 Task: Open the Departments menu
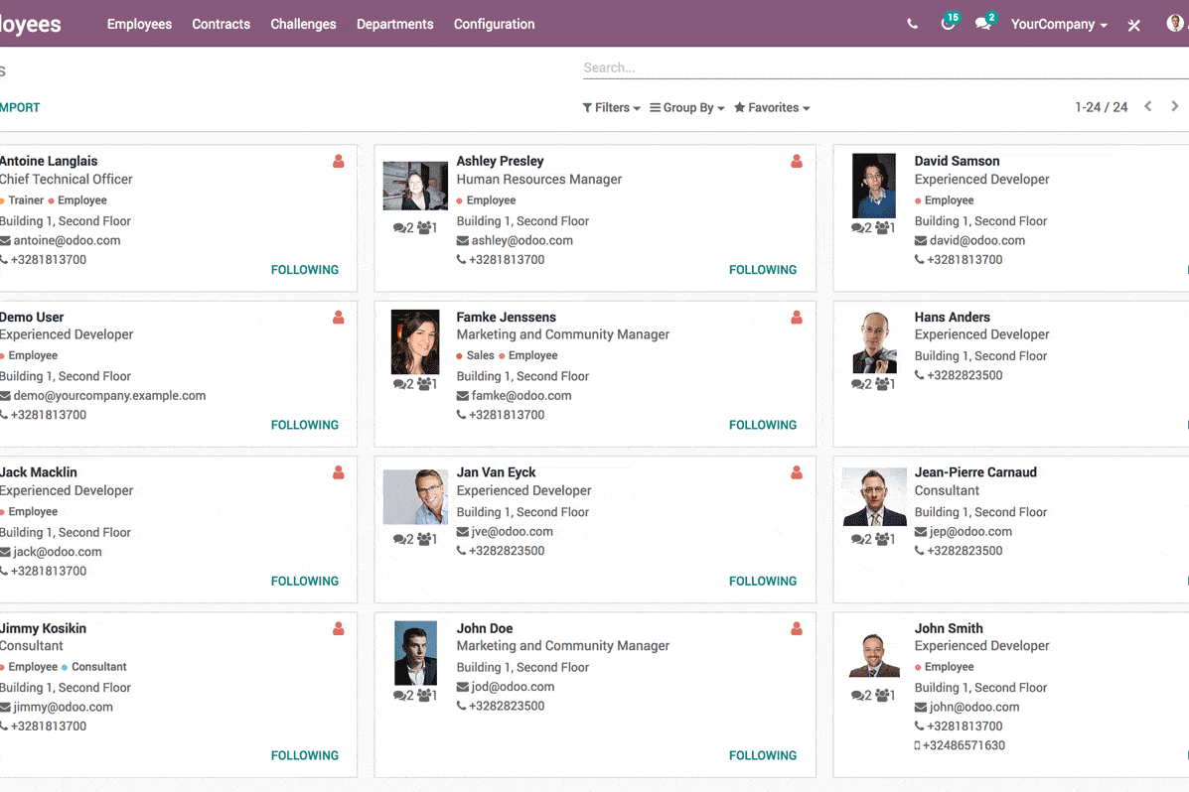click(x=394, y=24)
